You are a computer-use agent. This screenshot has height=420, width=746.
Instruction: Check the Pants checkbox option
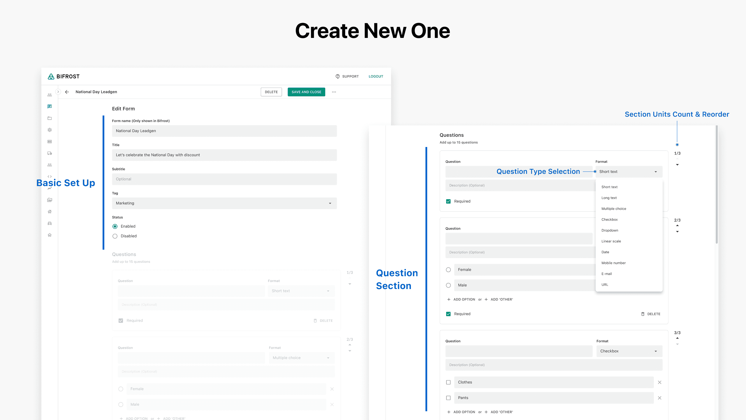pyautogui.click(x=448, y=398)
